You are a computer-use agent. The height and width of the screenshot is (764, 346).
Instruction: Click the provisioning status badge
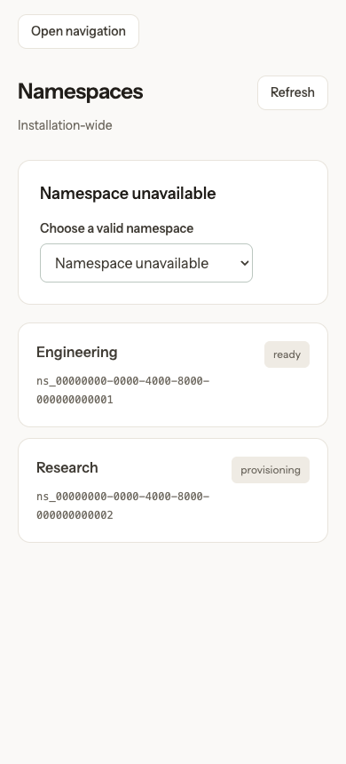(x=270, y=470)
